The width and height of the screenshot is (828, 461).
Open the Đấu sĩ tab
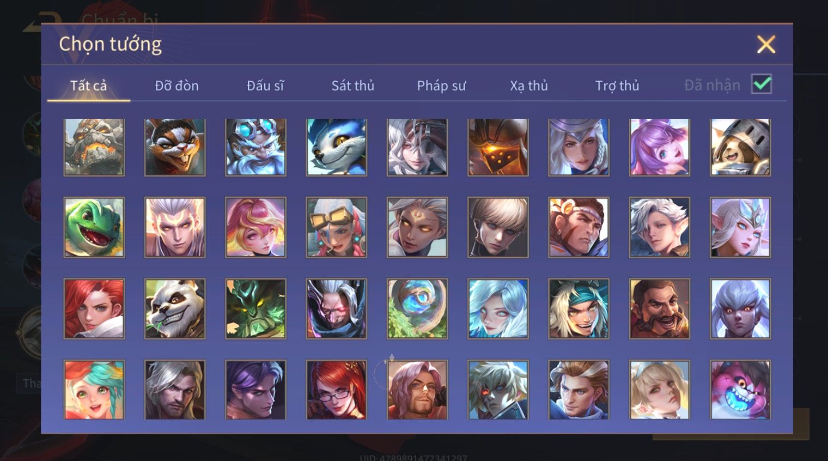[265, 86]
